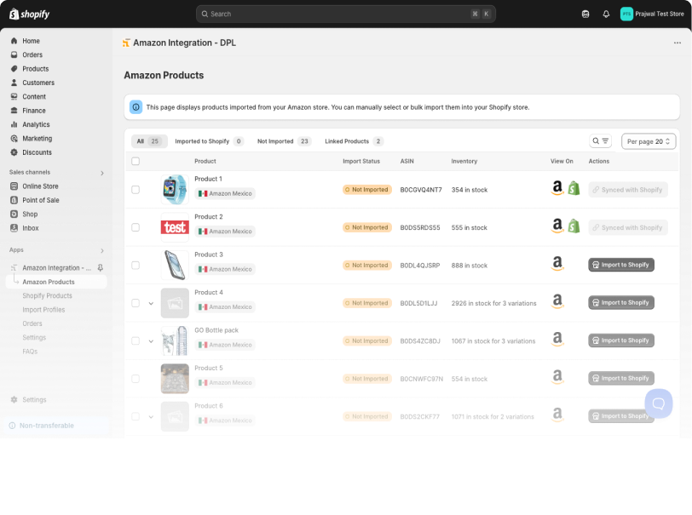Click the Shopify logo

30,14
